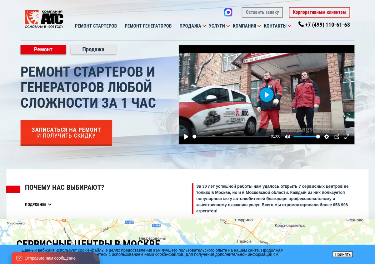Switch to the Ремонт toggle
Image resolution: width=375 pixels, height=264 pixels.
(43, 49)
